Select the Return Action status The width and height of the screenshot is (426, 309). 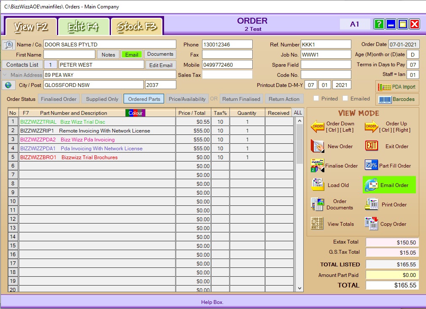tap(284, 99)
